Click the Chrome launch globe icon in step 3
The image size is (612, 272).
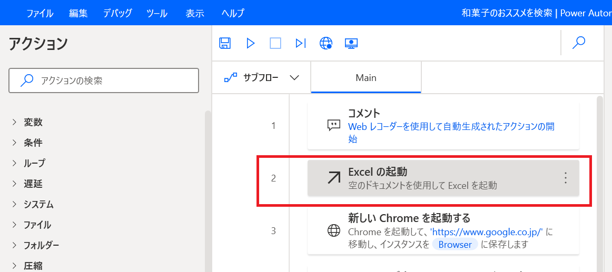[x=334, y=230]
